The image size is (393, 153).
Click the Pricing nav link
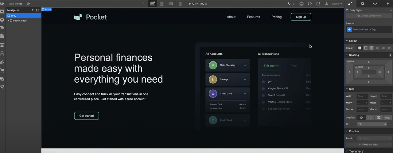(x=277, y=17)
